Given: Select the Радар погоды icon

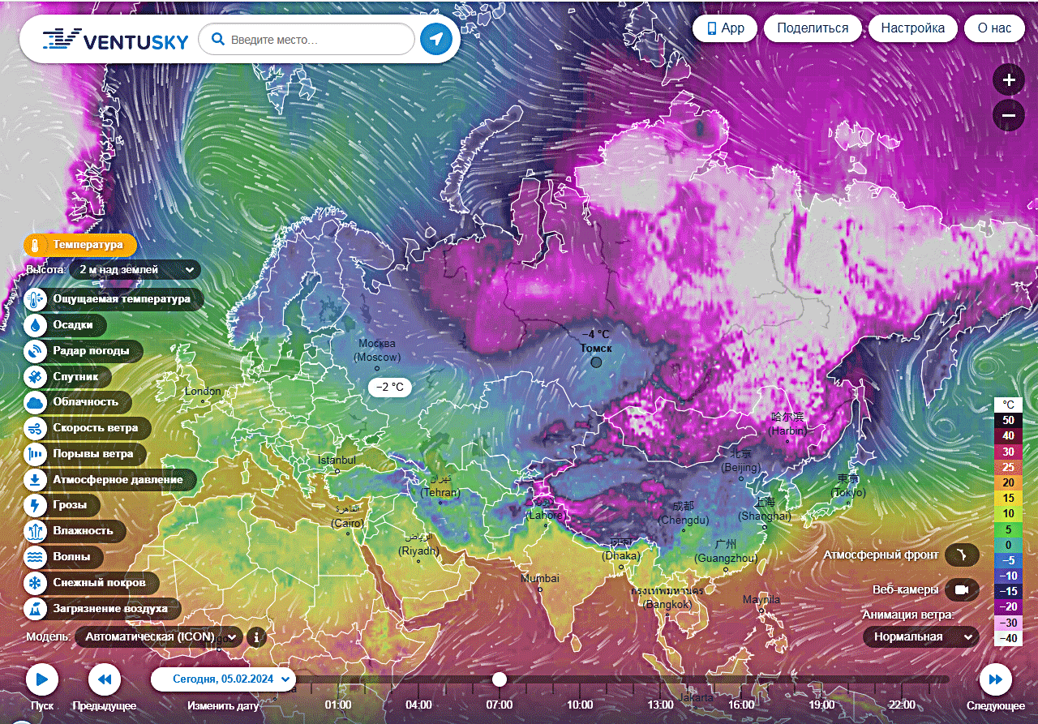Looking at the screenshot, I should [x=36, y=351].
